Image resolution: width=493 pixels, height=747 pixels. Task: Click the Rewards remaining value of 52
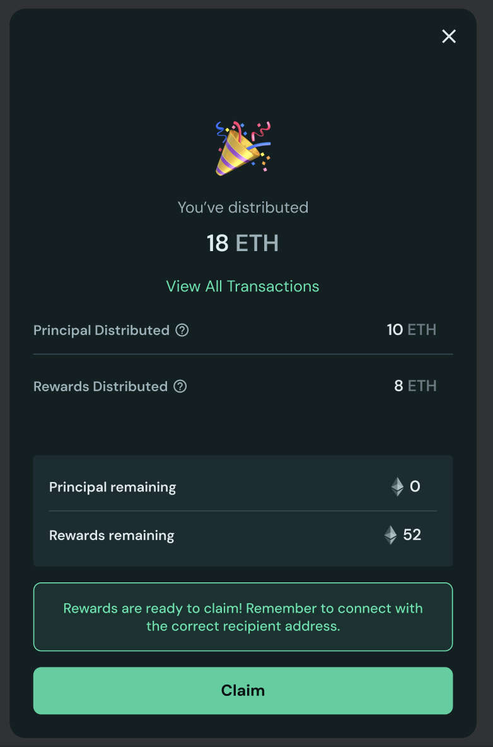click(412, 535)
